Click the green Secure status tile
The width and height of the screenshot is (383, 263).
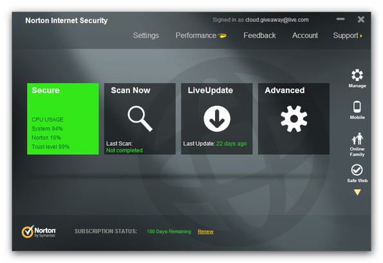tap(63, 119)
